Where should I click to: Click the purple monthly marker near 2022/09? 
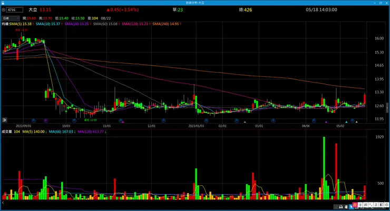click(46, 120)
